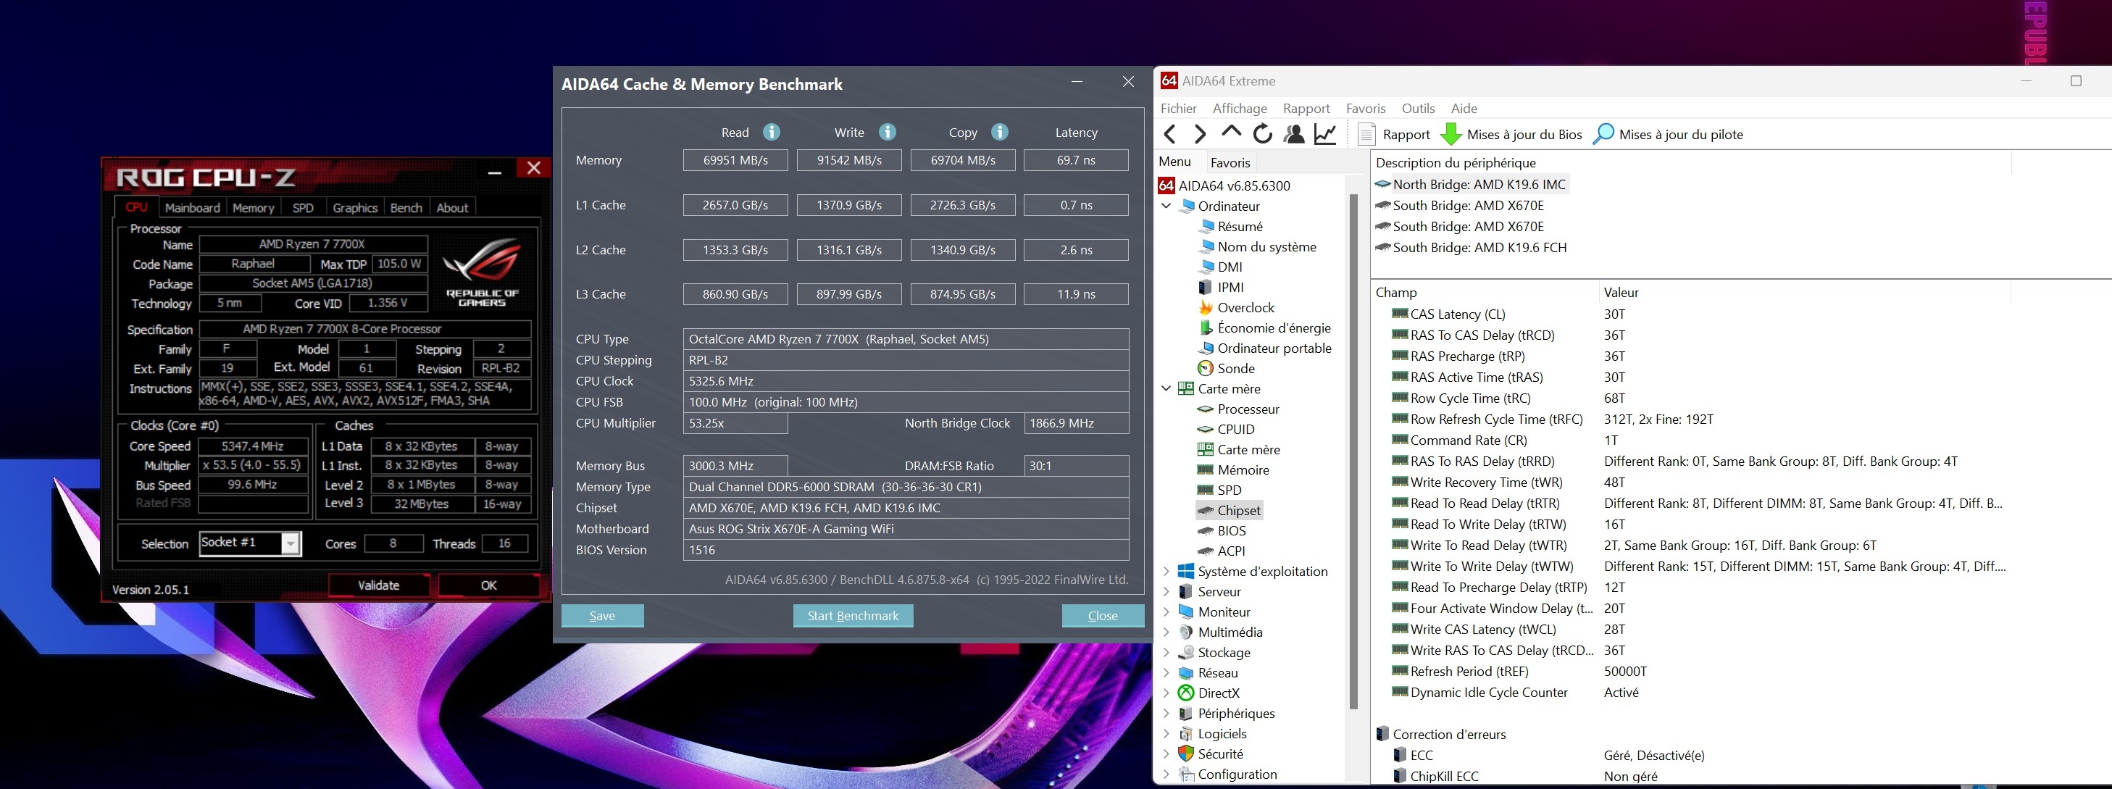Click the forward navigation arrow icon
This screenshot has height=789, width=2112.
click(x=1201, y=135)
